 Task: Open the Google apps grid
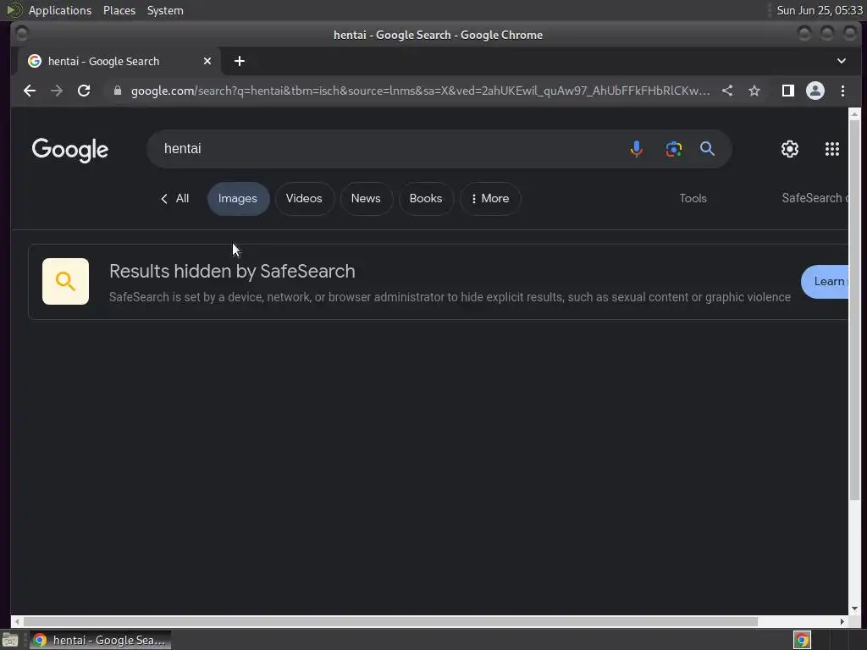(832, 149)
